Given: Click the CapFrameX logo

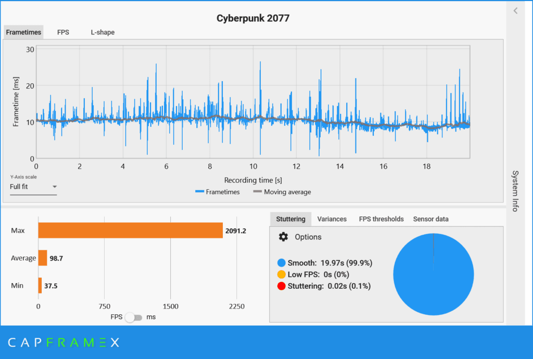Looking at the screenshot, I should [x=64, y=342].
